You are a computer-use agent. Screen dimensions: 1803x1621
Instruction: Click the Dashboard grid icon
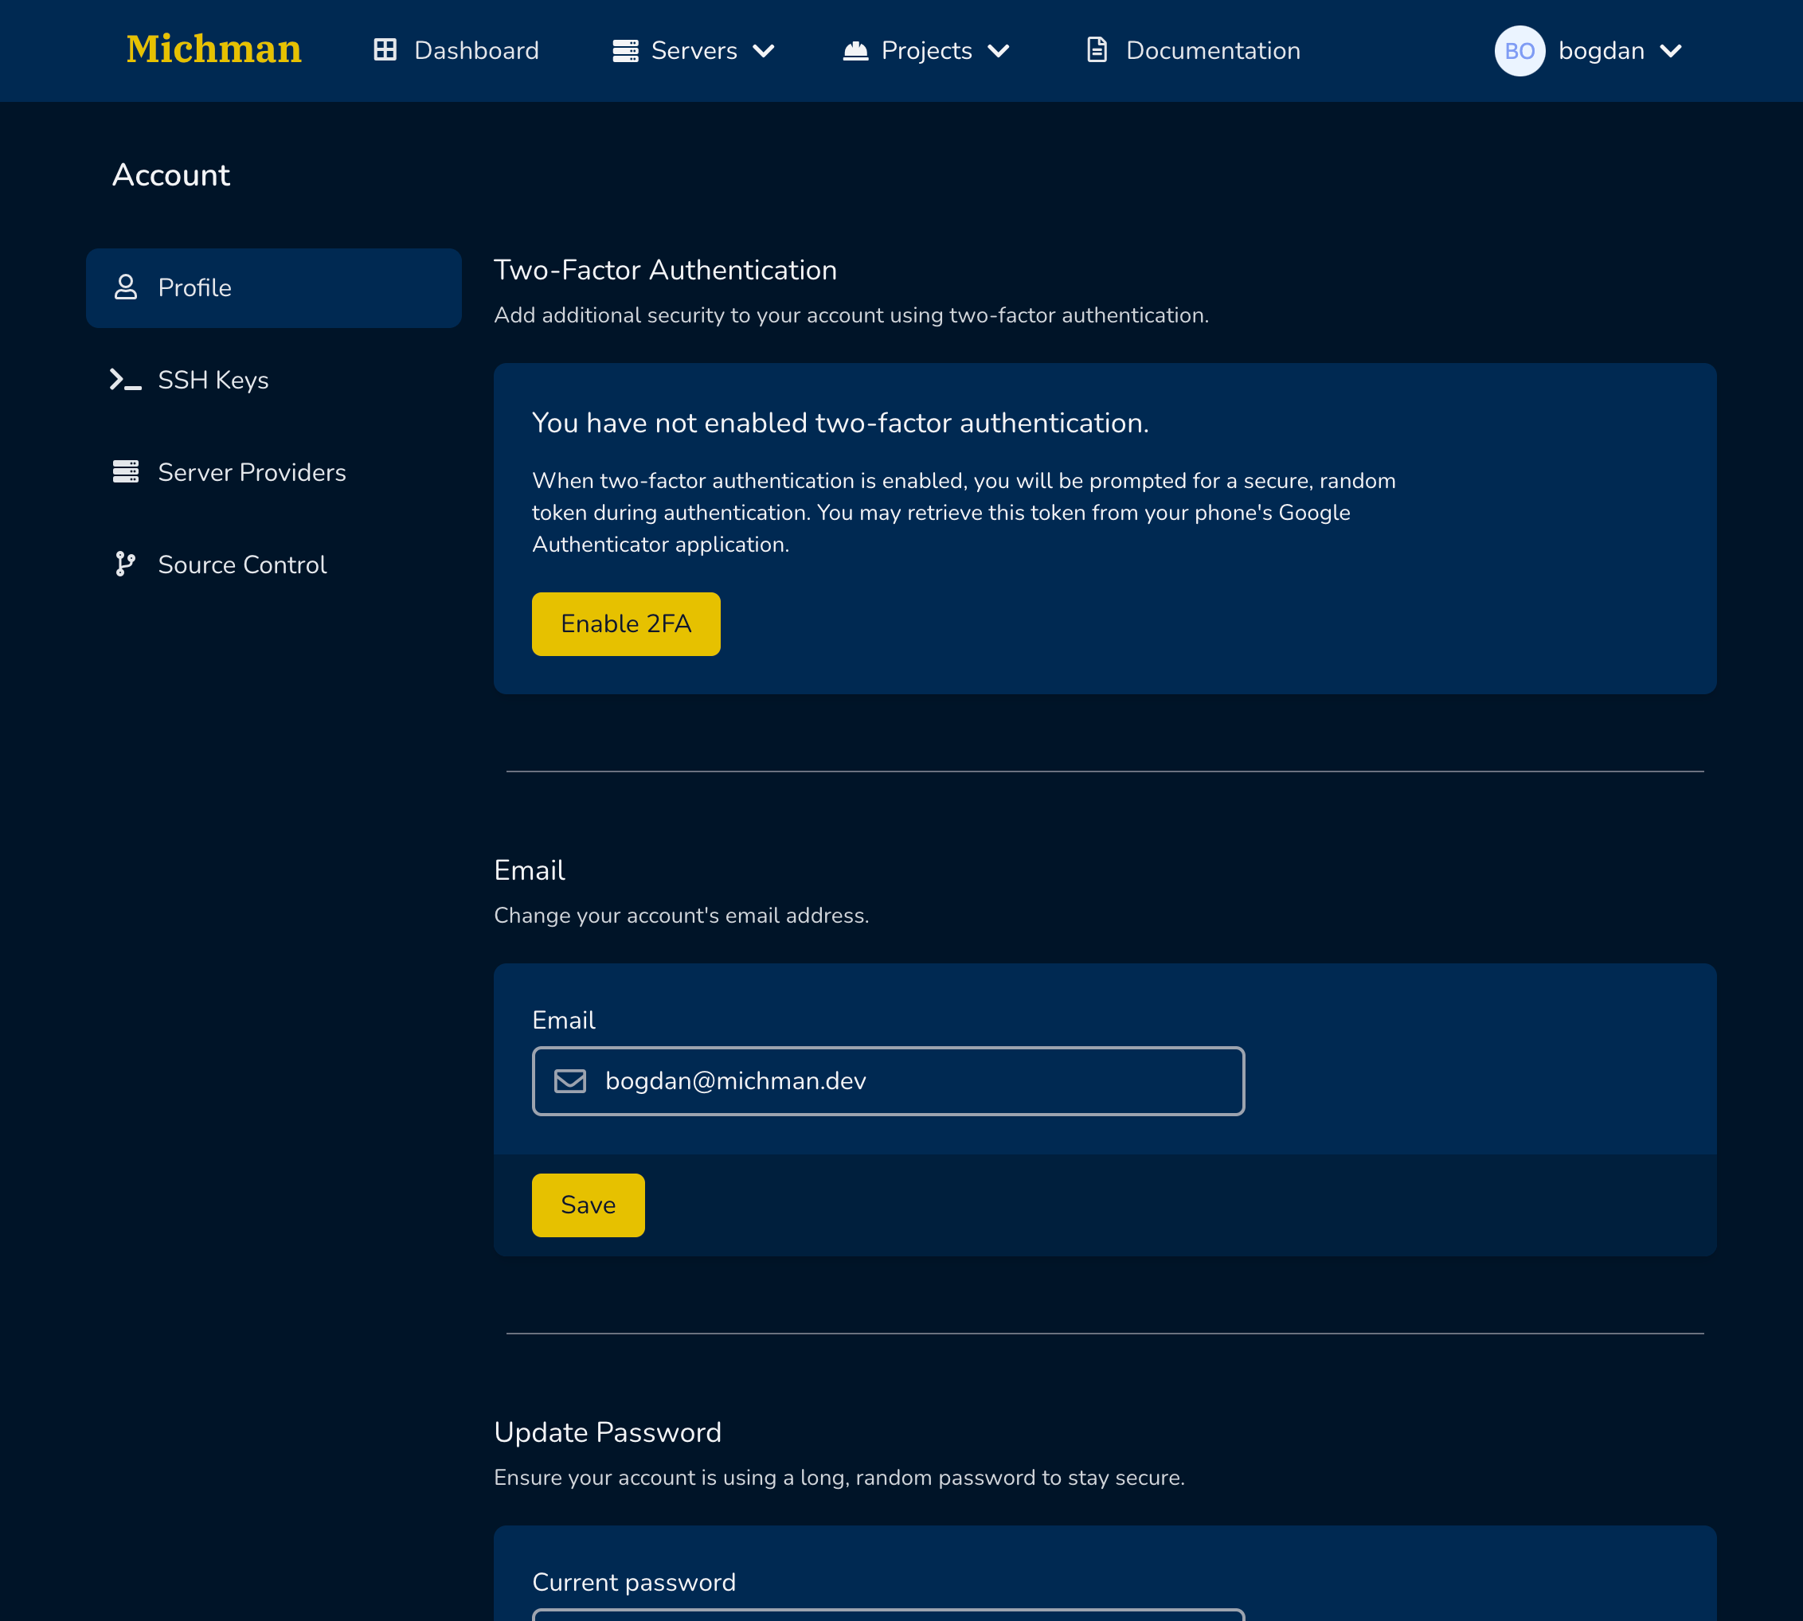pos(385,50)
